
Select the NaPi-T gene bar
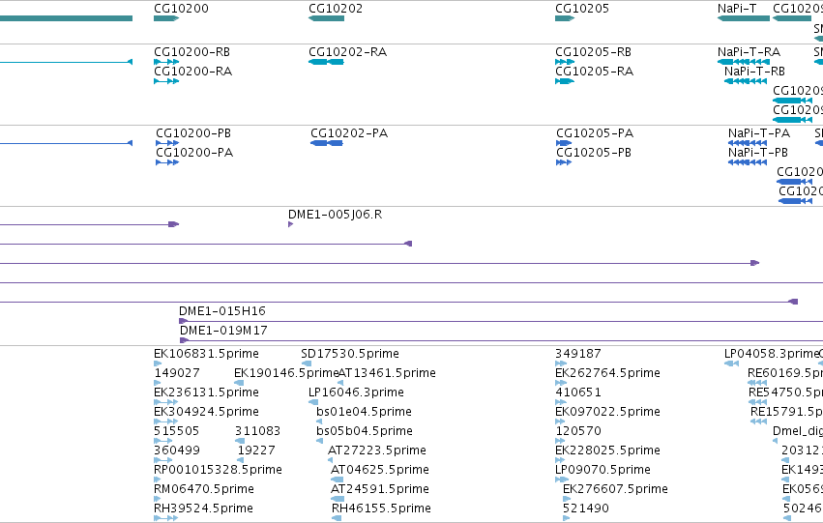click(x=744, y=18)
